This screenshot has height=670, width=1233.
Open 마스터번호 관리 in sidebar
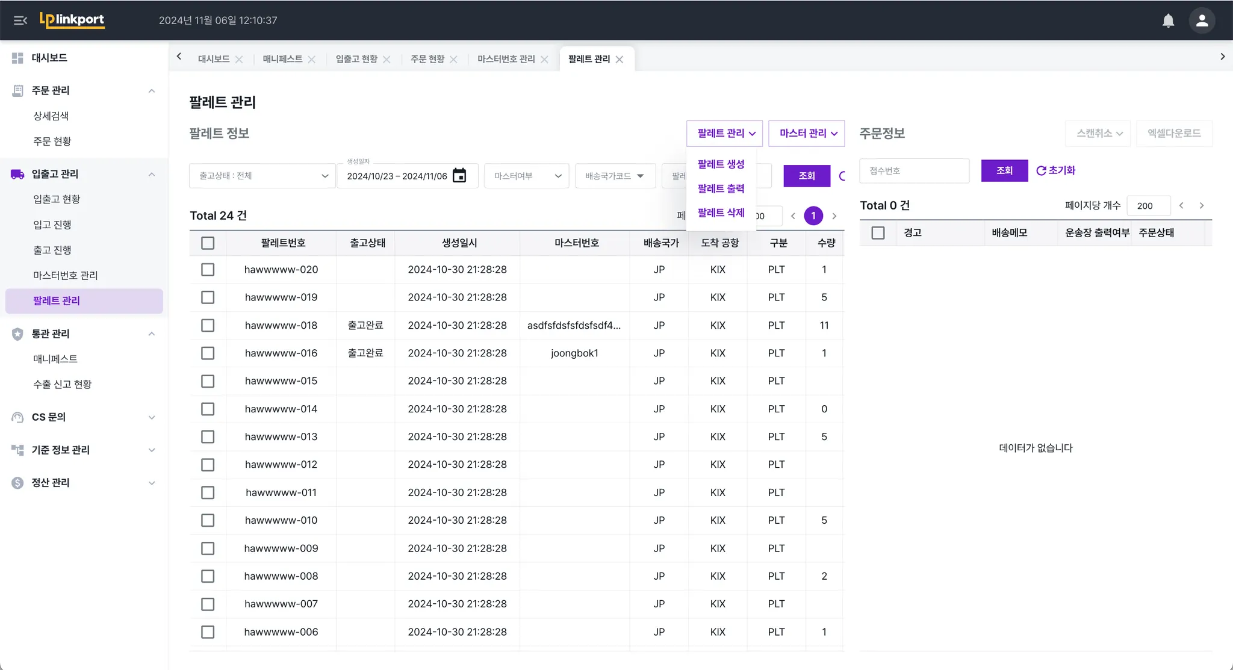tap(65, 275)
